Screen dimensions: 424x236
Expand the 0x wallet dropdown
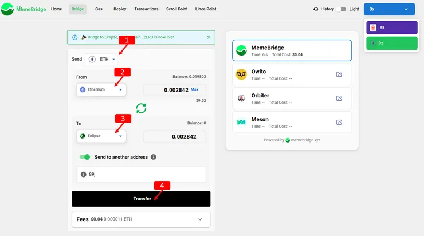pyautogui.click(x=389, y=9)
